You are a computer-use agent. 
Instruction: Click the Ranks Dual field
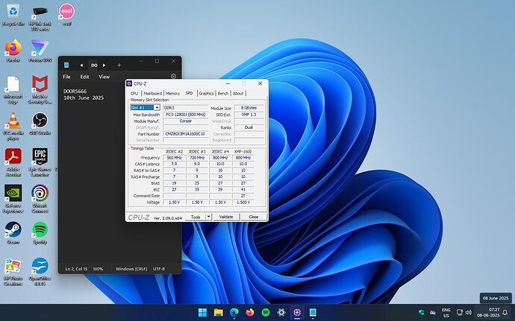coord(249,127)
